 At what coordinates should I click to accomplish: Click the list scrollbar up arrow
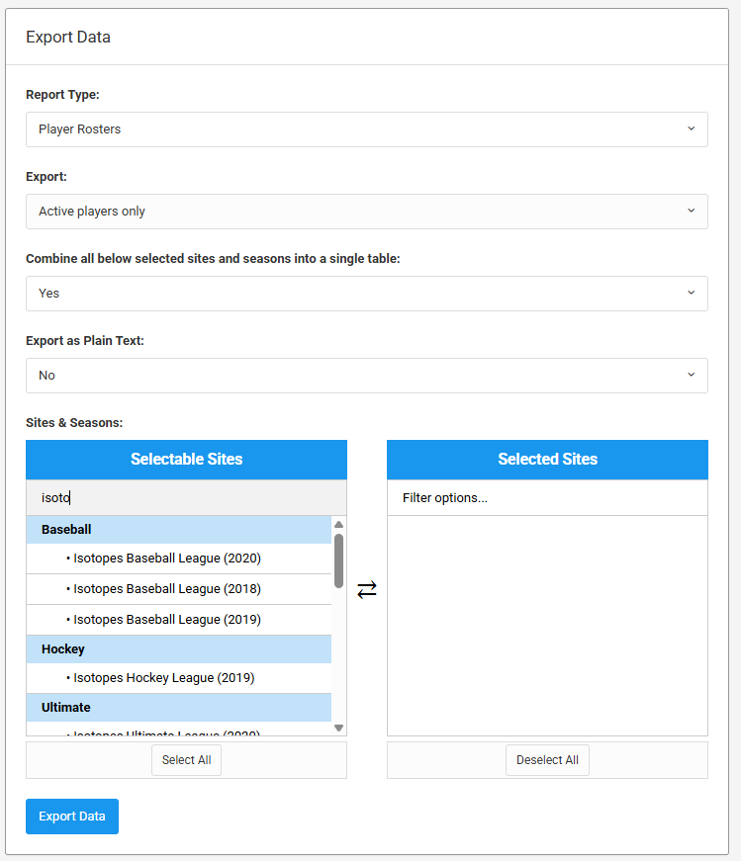tap(338, 524)
